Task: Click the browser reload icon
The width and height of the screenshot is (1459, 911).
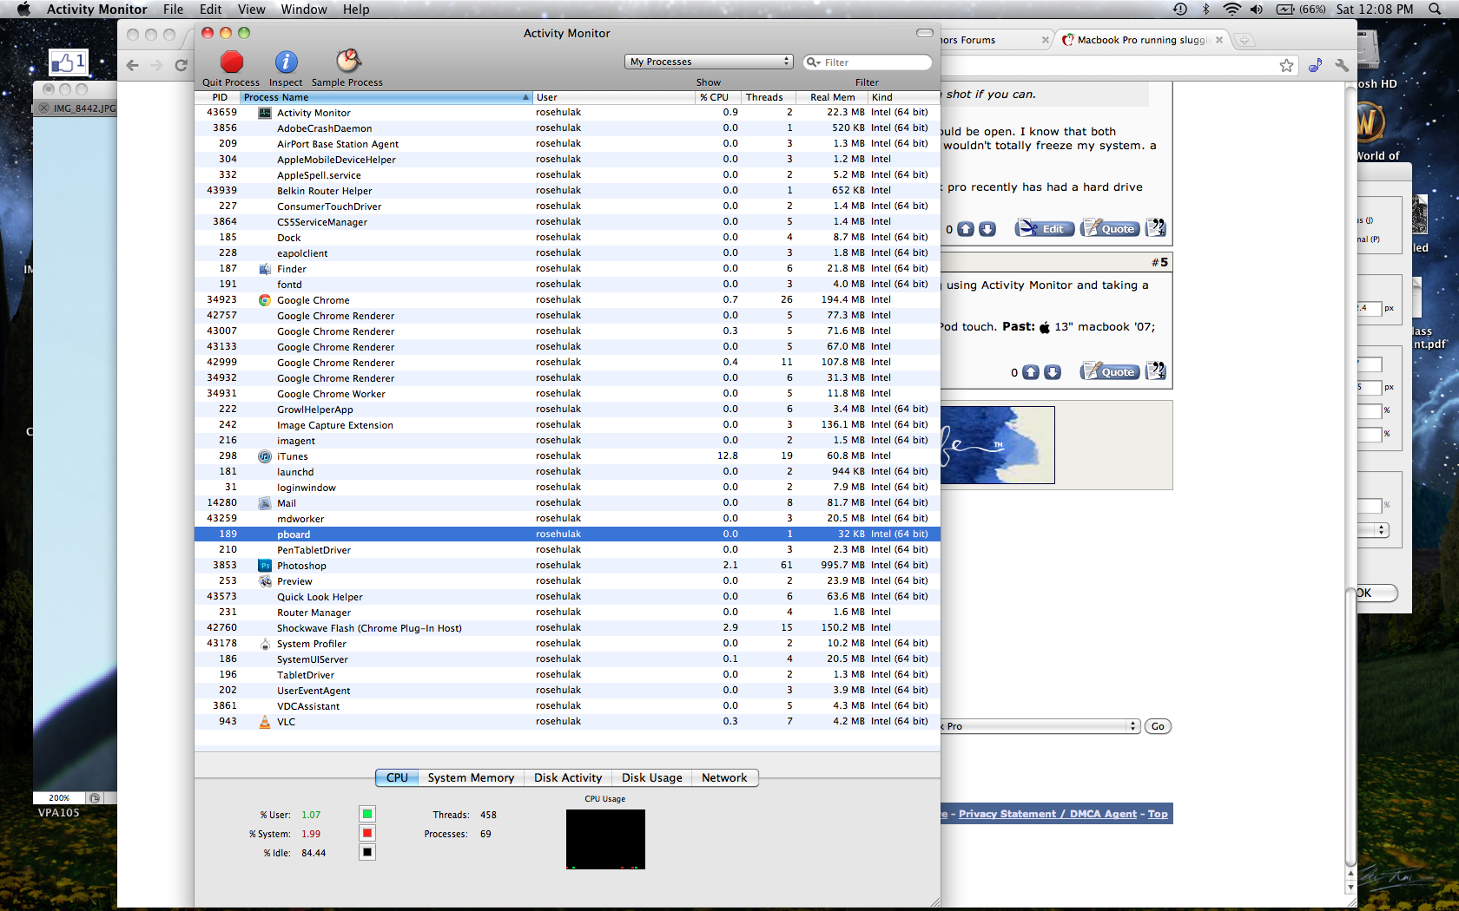Action: (181, 65)
